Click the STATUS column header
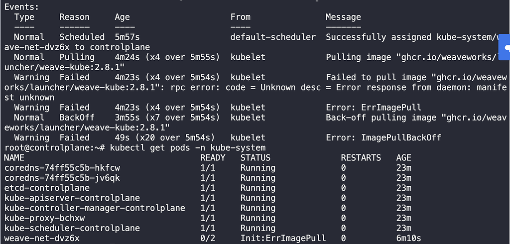 pos(255,158)
